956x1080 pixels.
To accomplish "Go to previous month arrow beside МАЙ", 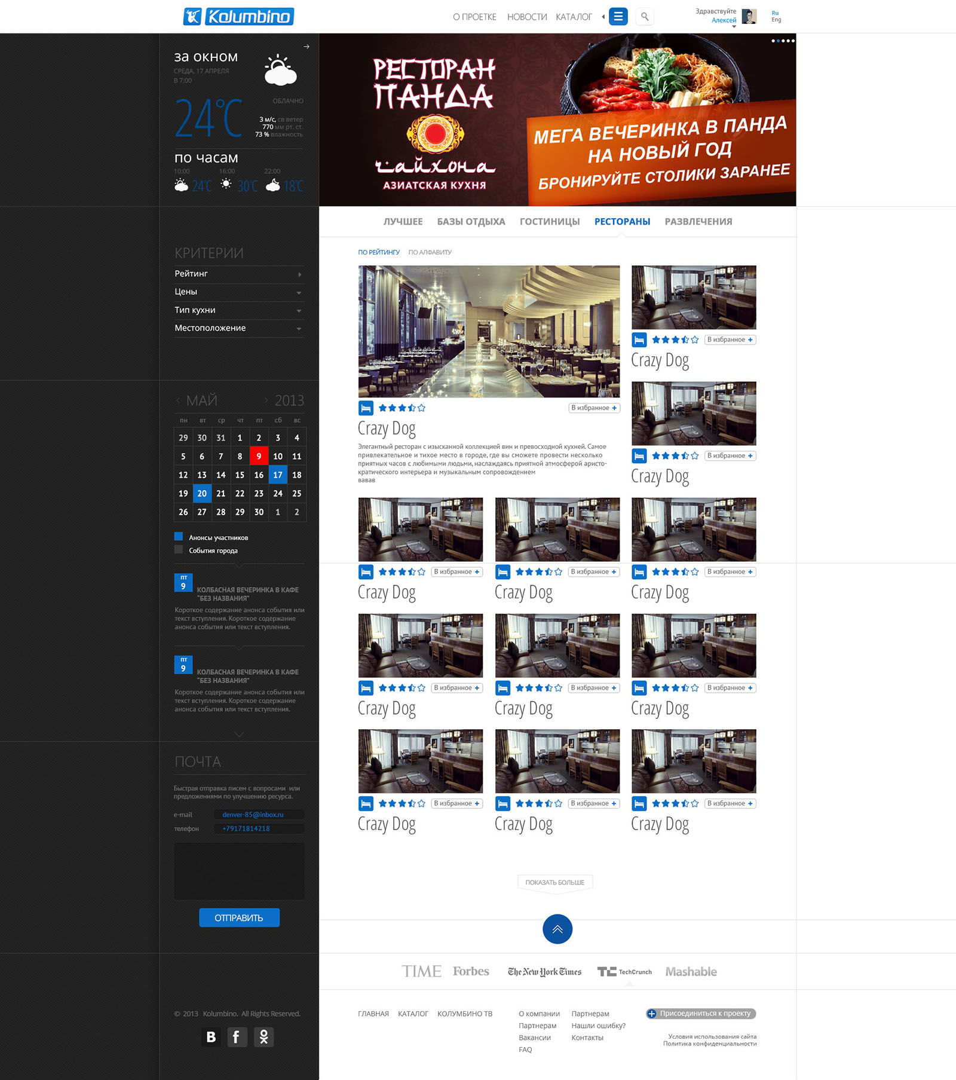I will tap(178, 400).
